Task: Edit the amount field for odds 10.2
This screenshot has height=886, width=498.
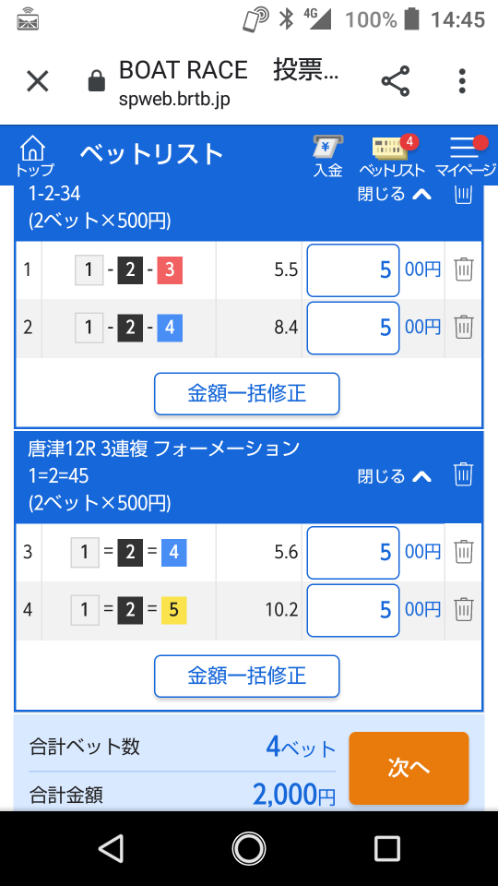Action: 353,610
